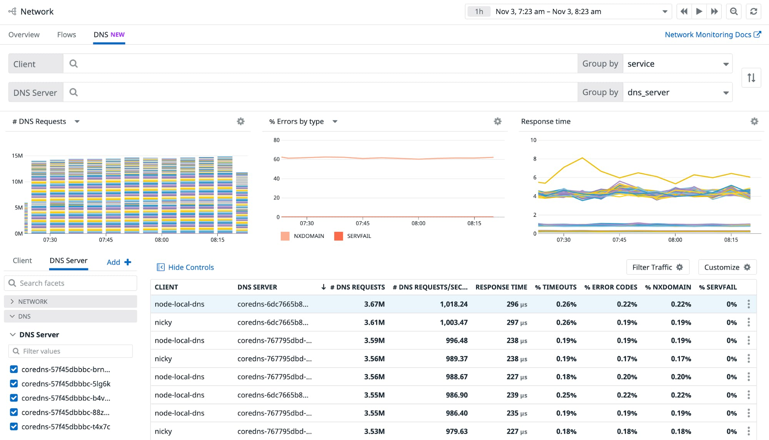The image size is (769, 440).
Task: Switch to the Flows tab
Action: [x=66, y=34]
